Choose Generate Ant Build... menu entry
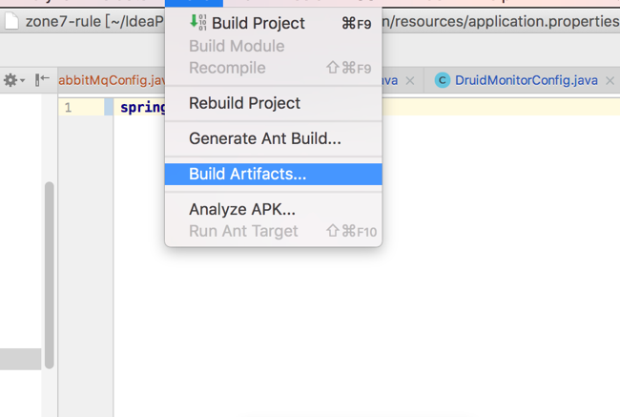This screenshot has width=620, height=417. (x=264, y=138)
